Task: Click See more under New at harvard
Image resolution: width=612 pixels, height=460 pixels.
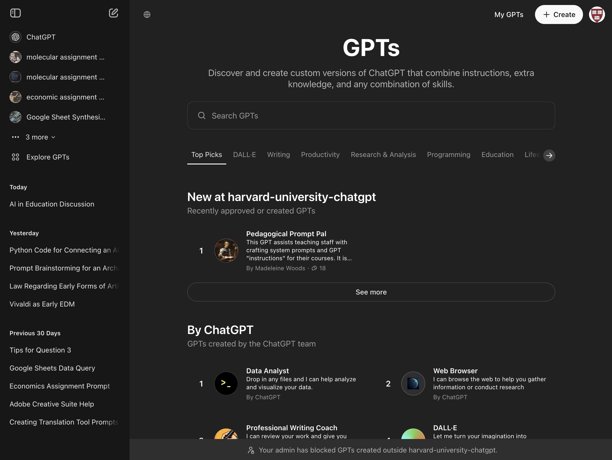Action: click(x=371, y=292)
